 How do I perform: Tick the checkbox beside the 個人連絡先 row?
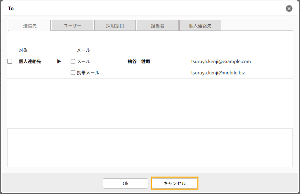click(x=10, y=61)
